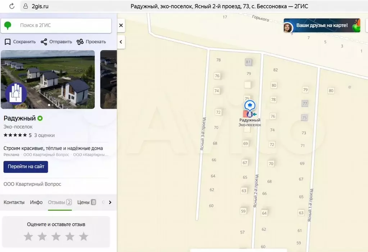Viewport: 368px width, 252px height.
Task: Click the 2gis.ru address text
Action: click(40, 6)
